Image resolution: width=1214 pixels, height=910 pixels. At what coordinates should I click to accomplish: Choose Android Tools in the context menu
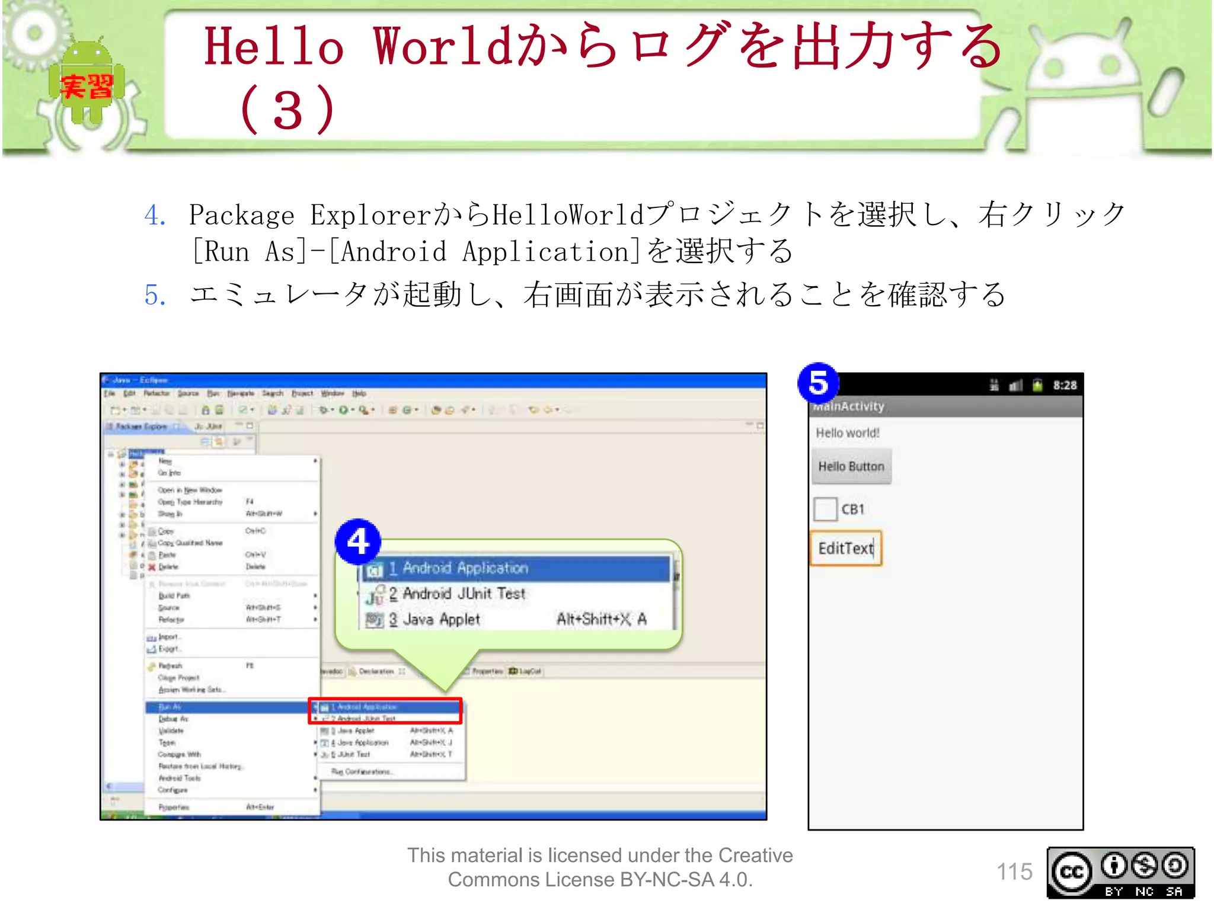(232, 778)
